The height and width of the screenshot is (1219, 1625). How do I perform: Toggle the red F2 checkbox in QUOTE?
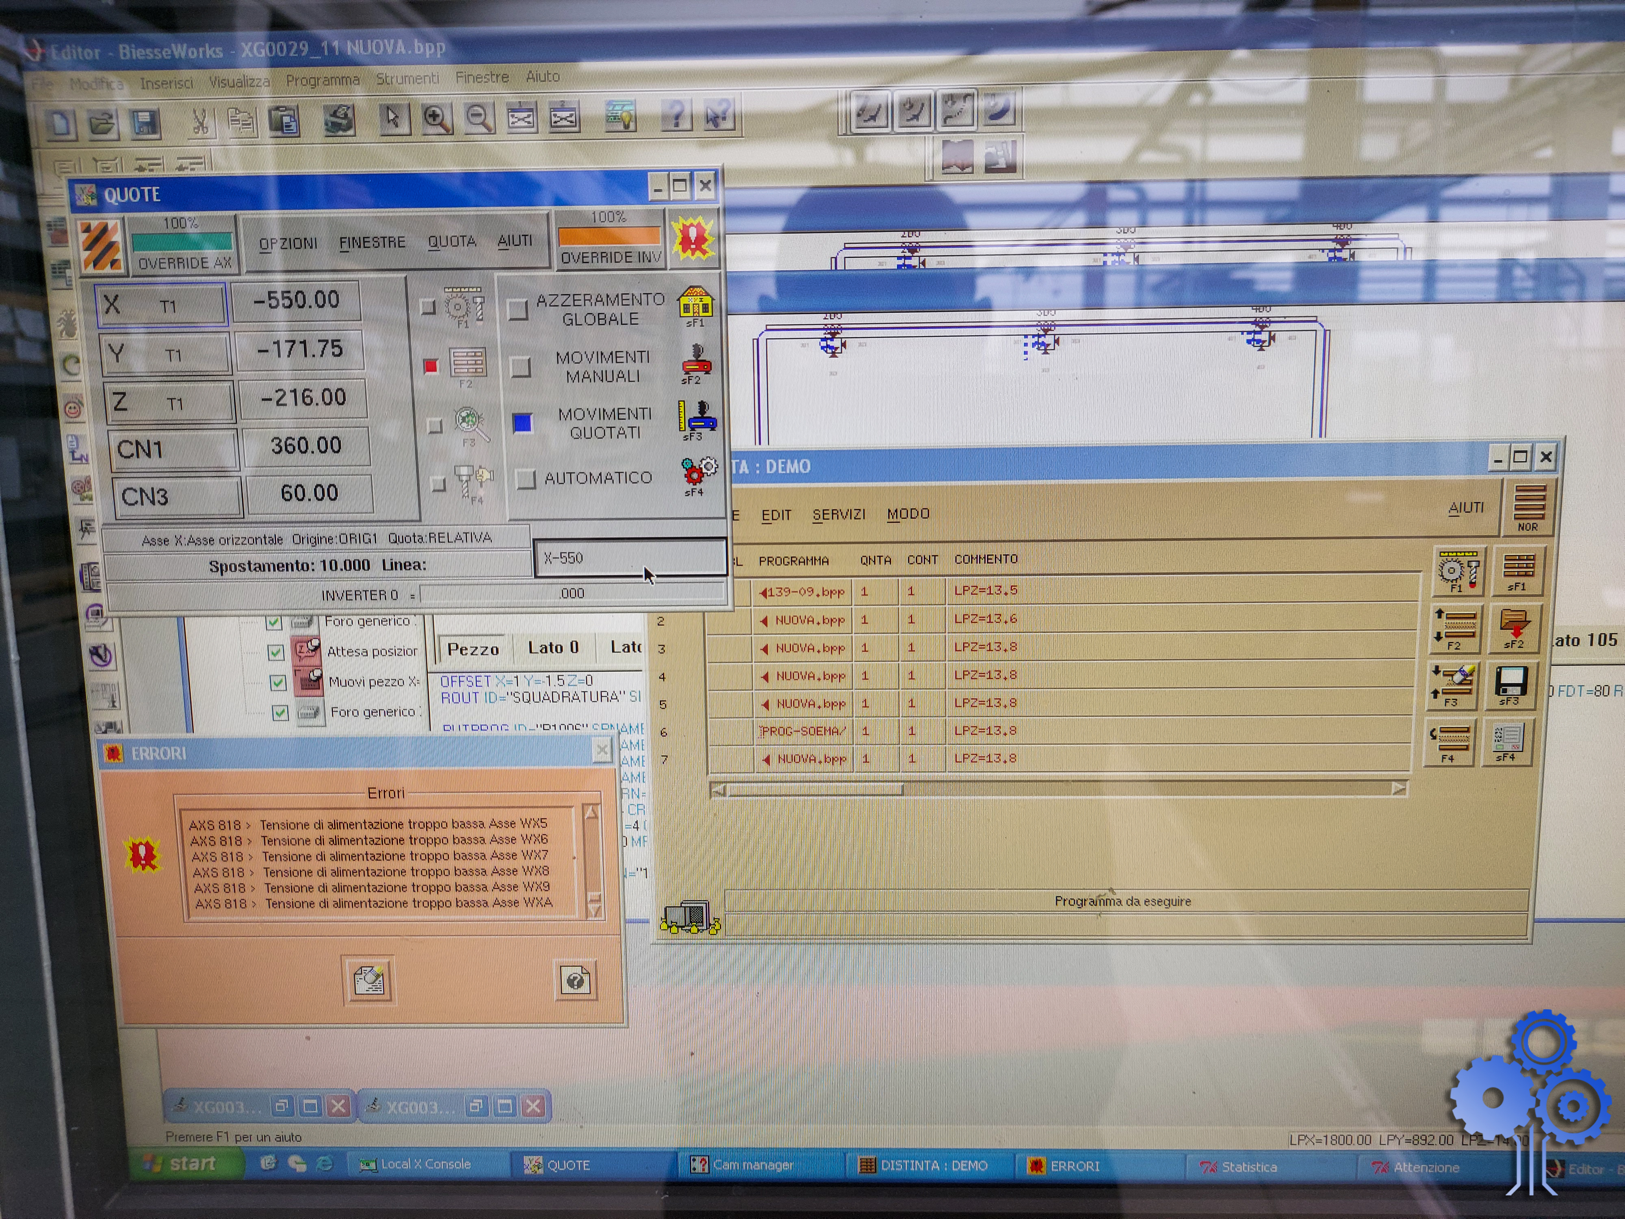pos(431,366)
